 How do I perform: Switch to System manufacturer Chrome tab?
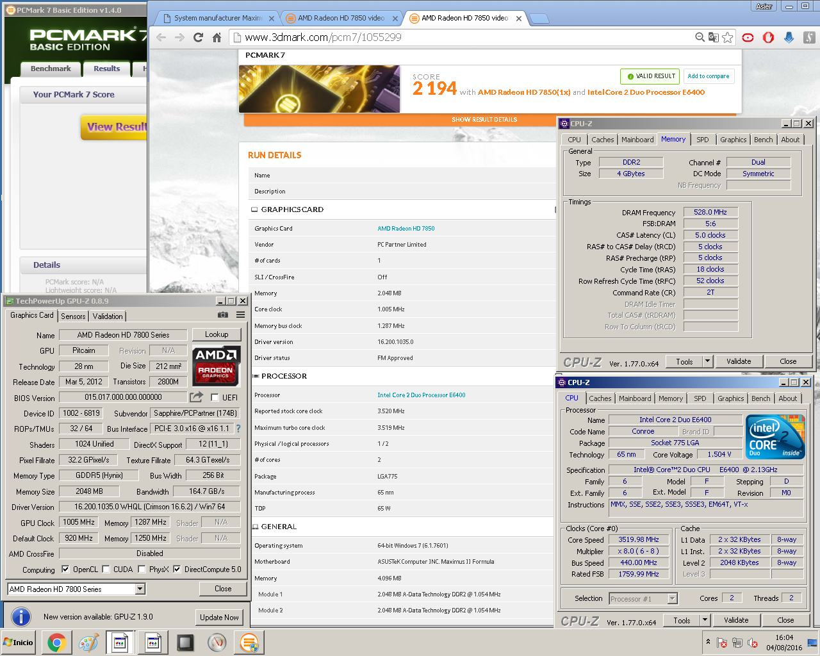[218, 18]
